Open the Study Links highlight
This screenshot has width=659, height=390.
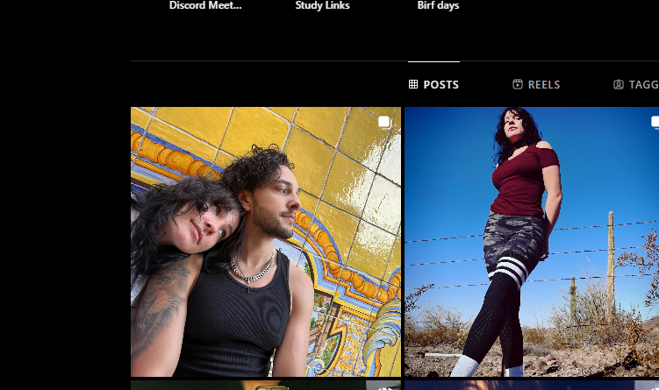(x=322, y=5)
